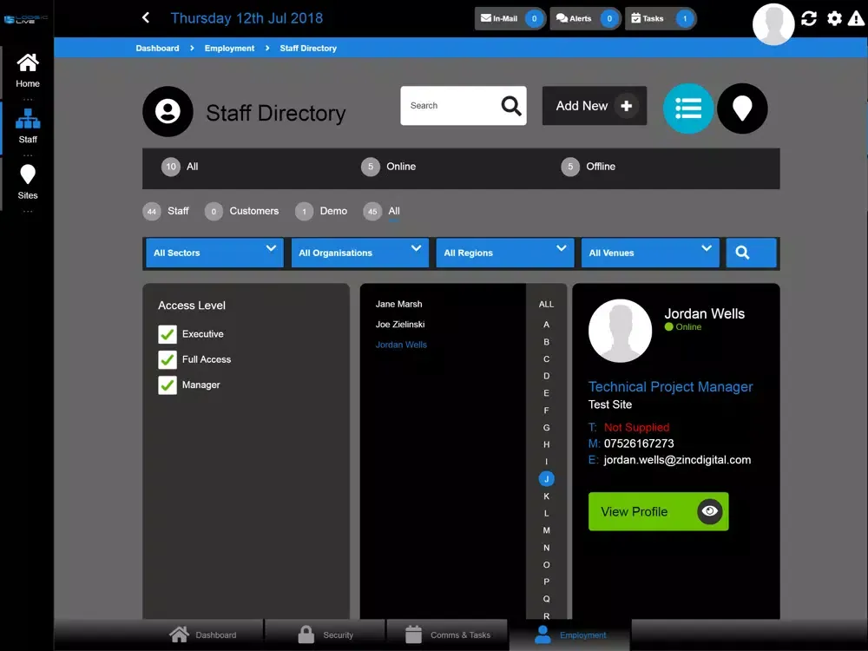Select the Demo category filter
Image resolution: width=868 pixels, height=651 pixels.
point(321,211)
